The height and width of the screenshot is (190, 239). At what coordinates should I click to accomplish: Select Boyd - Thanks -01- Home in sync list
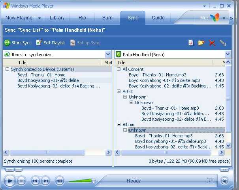[41, 75]
